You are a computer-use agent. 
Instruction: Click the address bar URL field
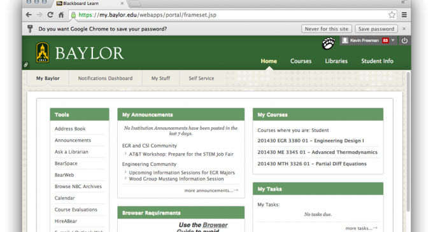232,15
